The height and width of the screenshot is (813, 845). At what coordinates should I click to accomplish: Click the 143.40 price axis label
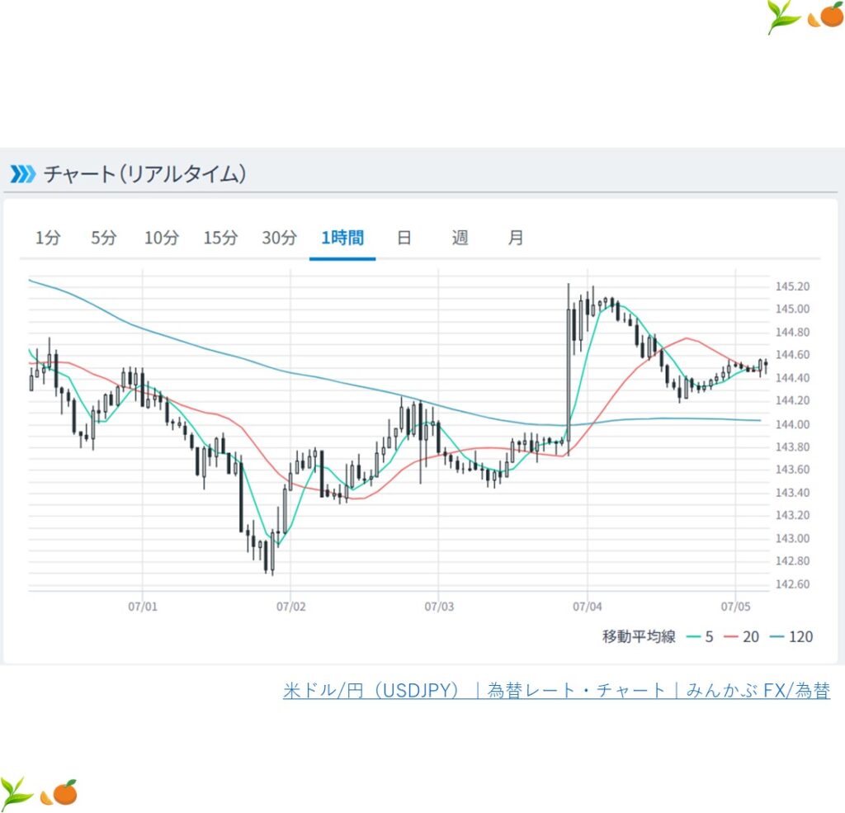coord(792,493)
